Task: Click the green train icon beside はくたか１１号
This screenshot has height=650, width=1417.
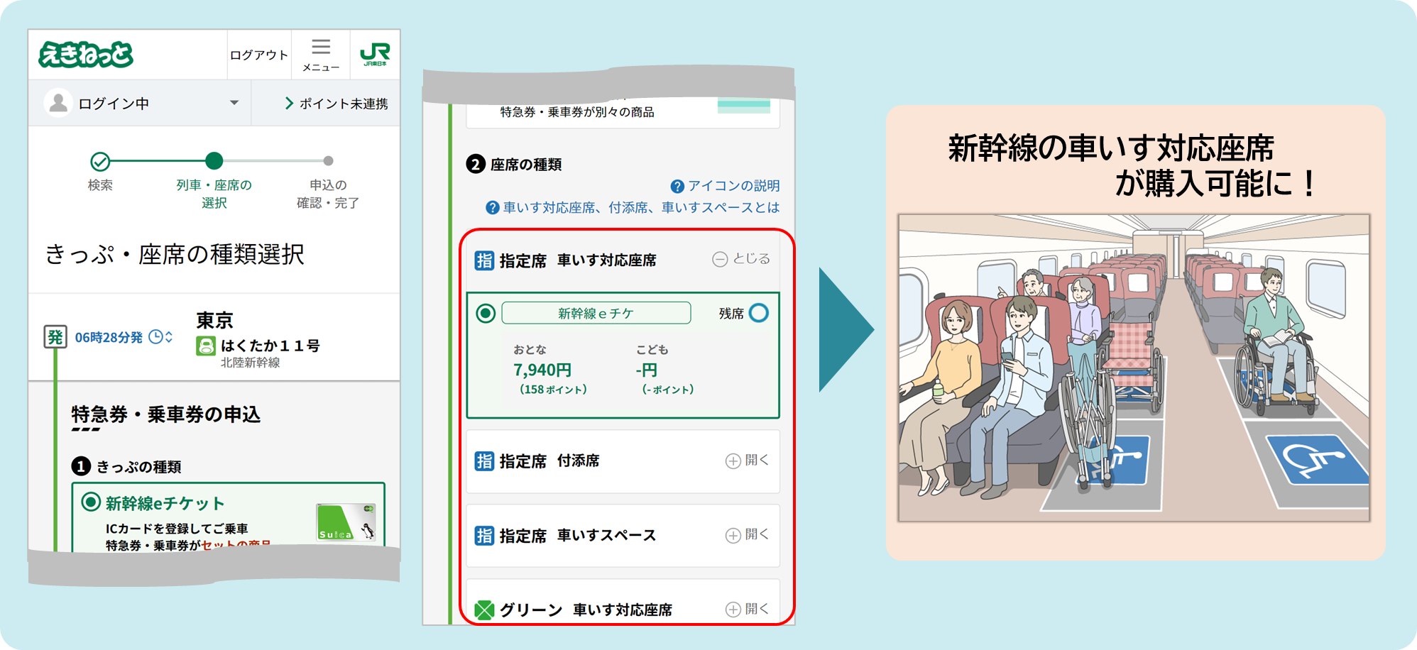Action: tap(206, 346)
